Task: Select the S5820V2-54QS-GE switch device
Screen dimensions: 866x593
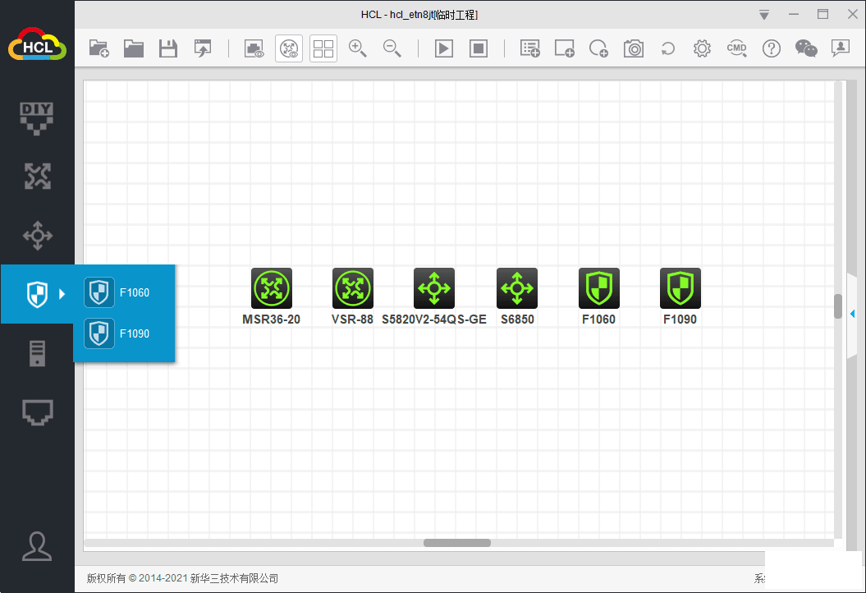Action: (x=434, y=288)
